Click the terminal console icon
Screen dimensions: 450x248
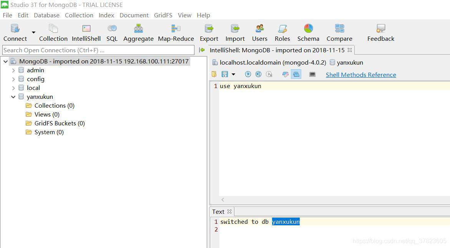[312, 74]
